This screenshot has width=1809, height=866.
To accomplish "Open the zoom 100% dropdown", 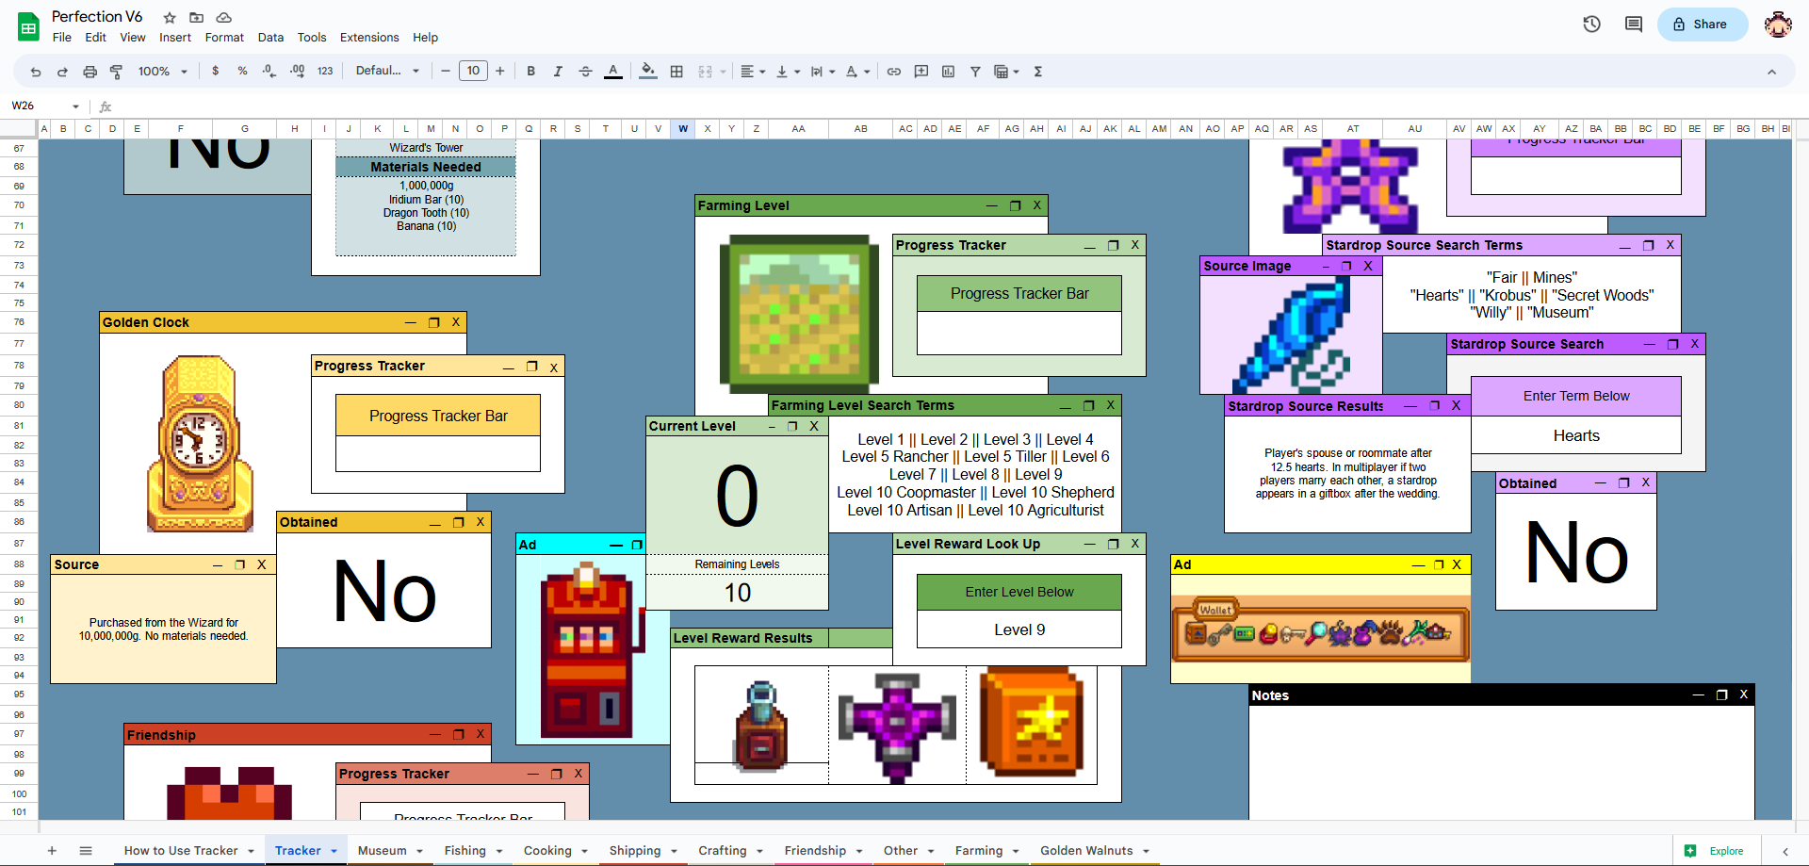I will click(x=163, y=72).
